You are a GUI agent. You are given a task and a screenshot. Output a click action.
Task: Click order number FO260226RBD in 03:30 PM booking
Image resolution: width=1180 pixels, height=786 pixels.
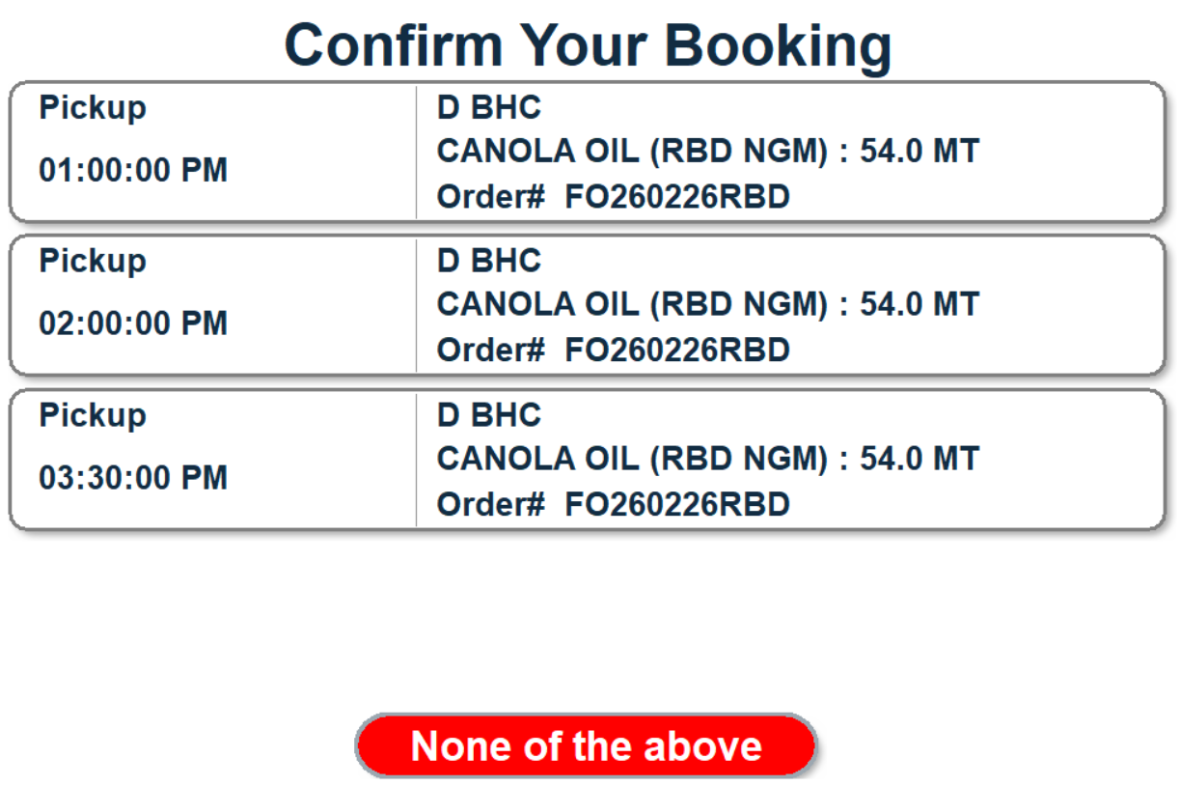click(677, 504)
